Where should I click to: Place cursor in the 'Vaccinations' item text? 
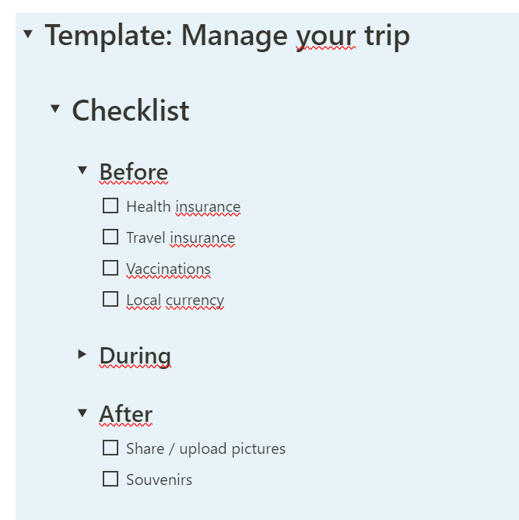168,269
